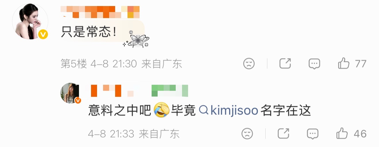This screenshot has width=379, height=147.
Task: Tap the 77 like count
Action: (x=361, y=64)
